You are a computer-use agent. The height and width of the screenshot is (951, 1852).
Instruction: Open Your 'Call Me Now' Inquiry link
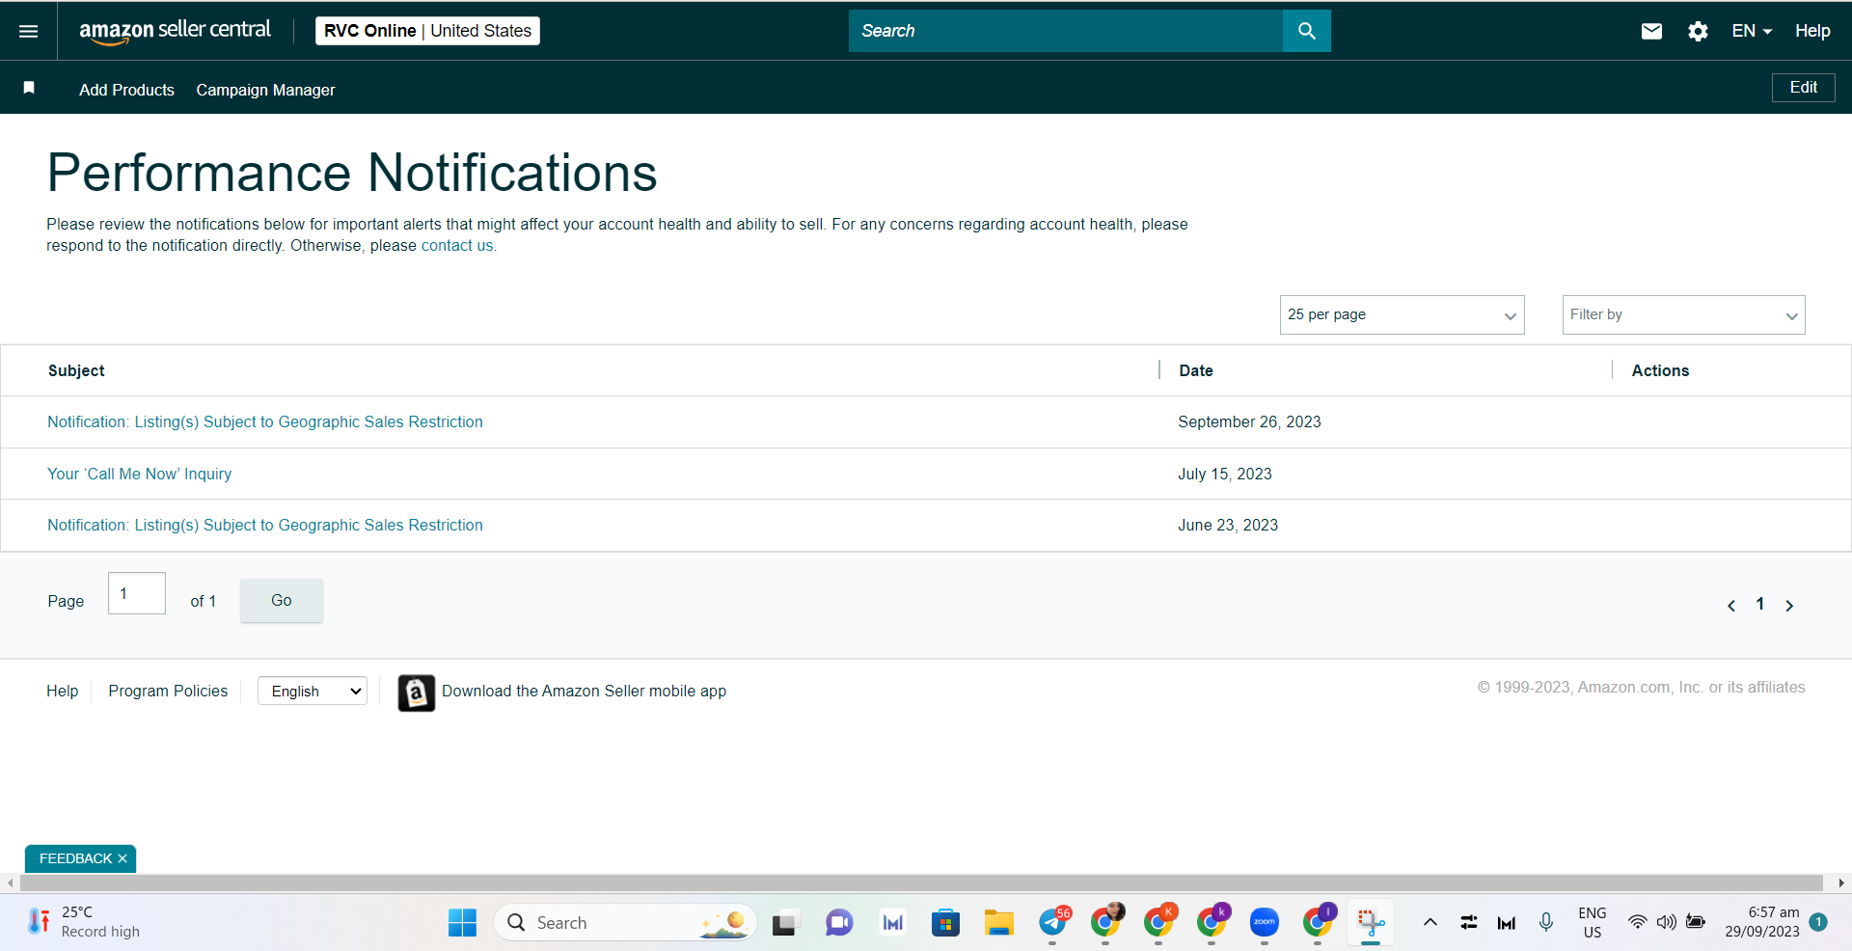click(139, 474)
